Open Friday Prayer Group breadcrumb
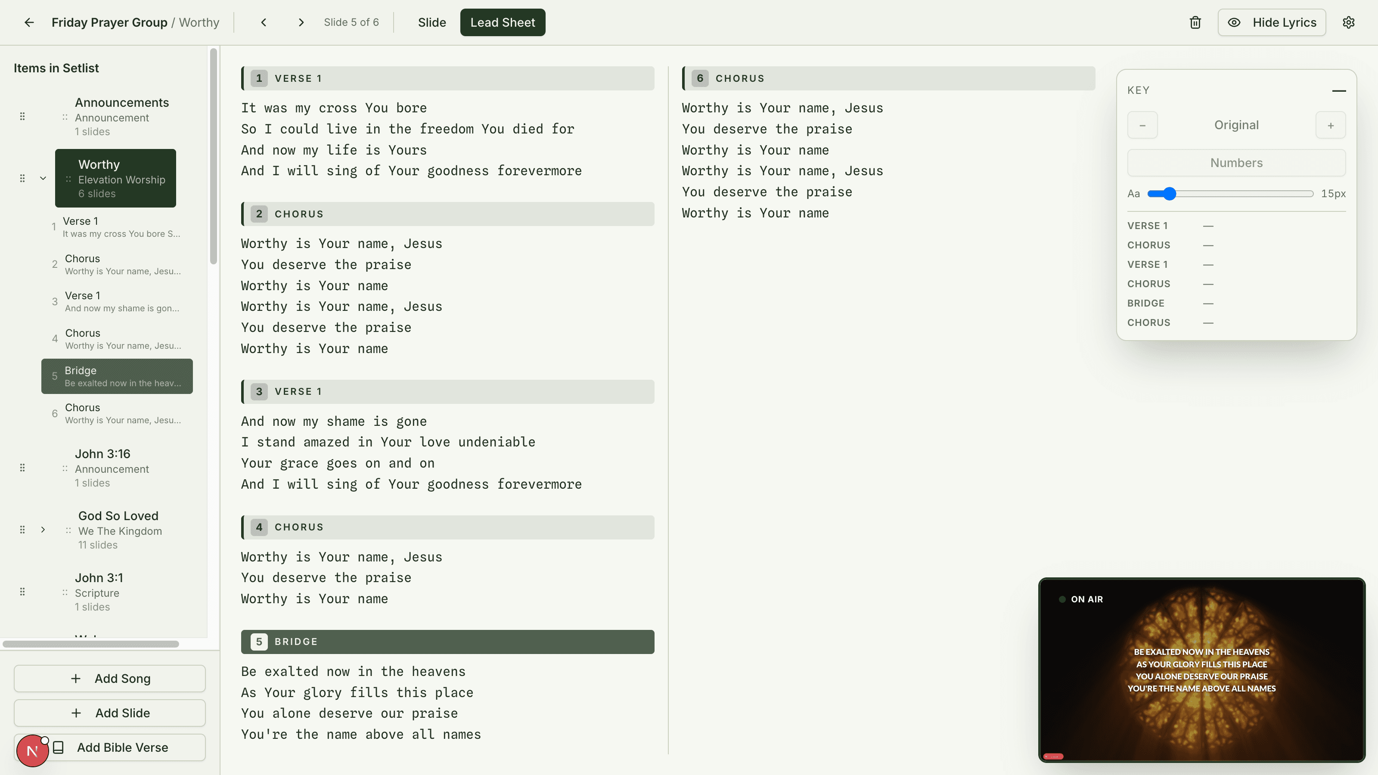Screen dimensions: 1378x775 coord(109,22)
